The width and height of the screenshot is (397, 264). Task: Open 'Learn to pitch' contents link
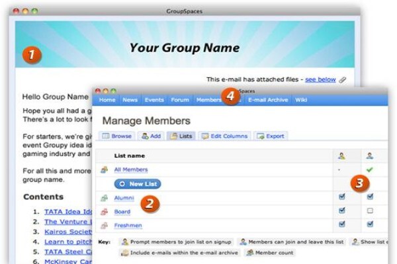click(68, 242)
